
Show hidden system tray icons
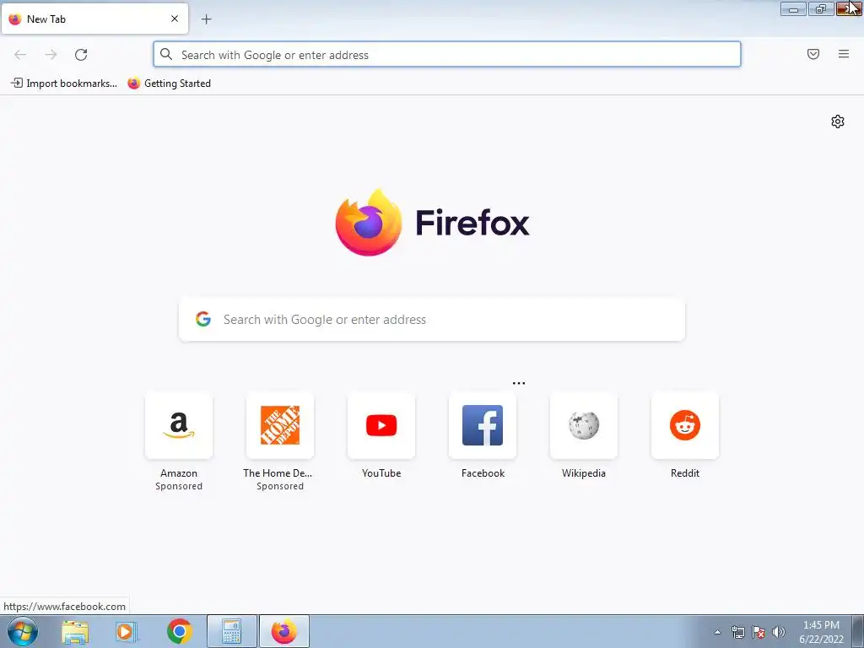click(x=717, y=632)
